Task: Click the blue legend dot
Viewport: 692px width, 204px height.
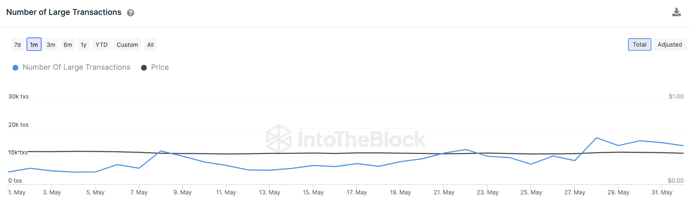Action: pos(15,68)
